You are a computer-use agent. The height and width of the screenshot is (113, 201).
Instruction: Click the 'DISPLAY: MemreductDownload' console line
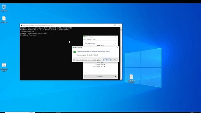pos(46,28)
